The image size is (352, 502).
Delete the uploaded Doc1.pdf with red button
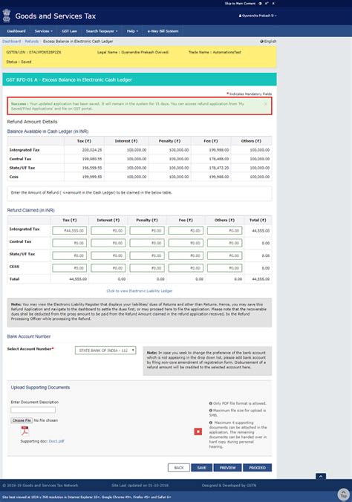coord(198,431)
